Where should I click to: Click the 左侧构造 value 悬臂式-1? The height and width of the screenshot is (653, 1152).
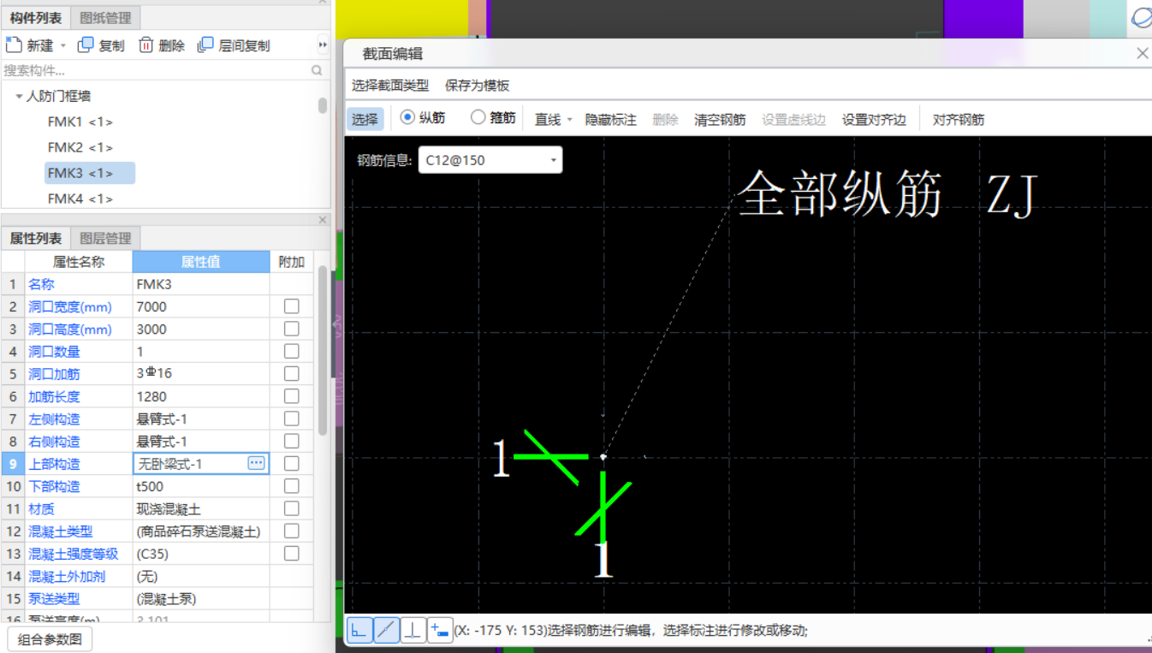click(x=201, y=419)
